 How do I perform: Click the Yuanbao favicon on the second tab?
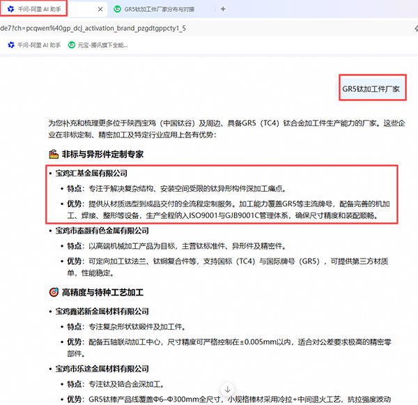tap(117, 9)
